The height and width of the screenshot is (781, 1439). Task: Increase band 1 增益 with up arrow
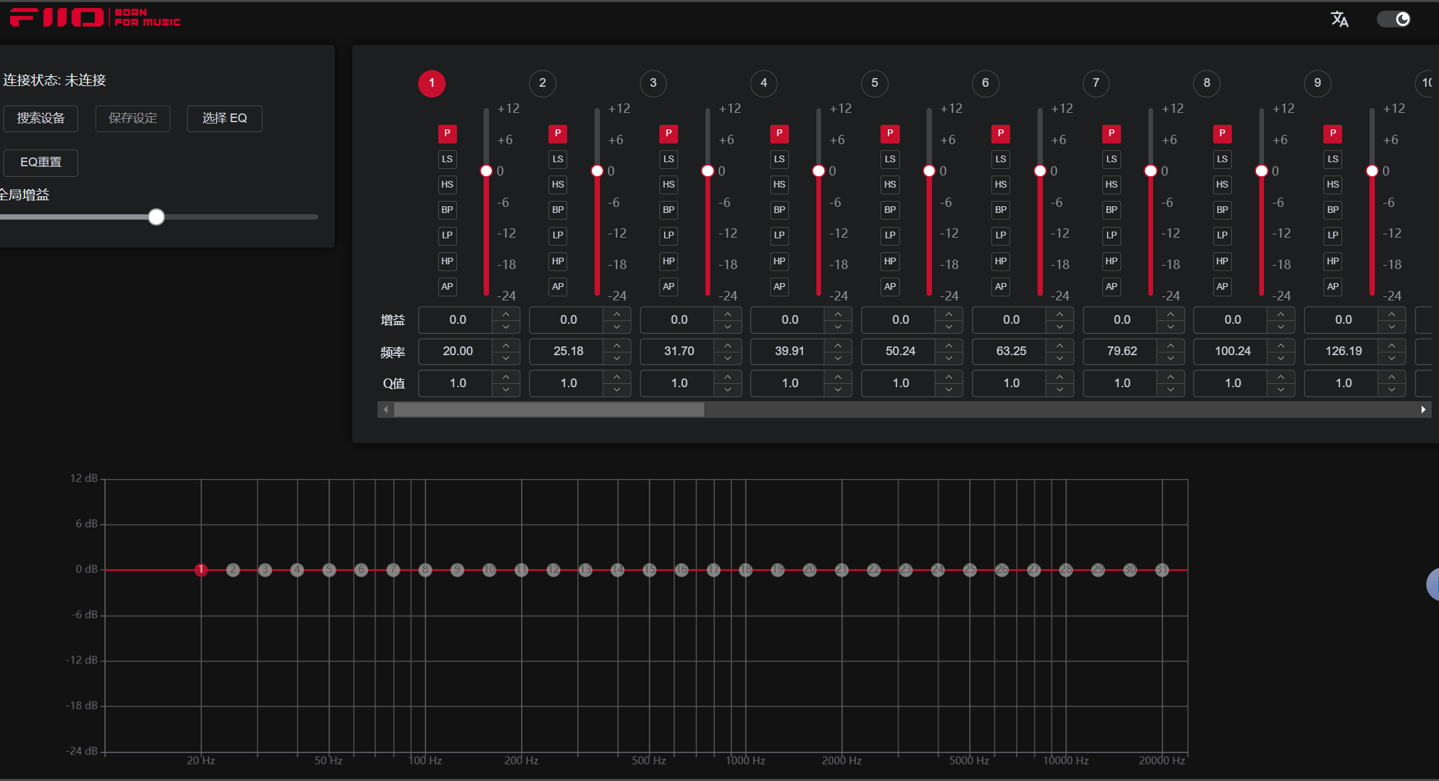coord(506,314)
